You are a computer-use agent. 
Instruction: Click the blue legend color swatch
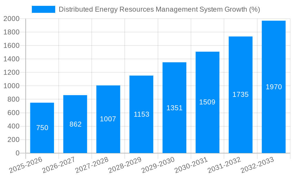click(43, 9)
